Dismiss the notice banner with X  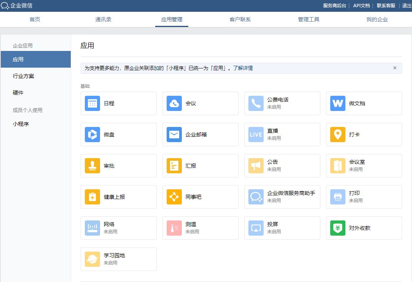(x=395, y=68)
